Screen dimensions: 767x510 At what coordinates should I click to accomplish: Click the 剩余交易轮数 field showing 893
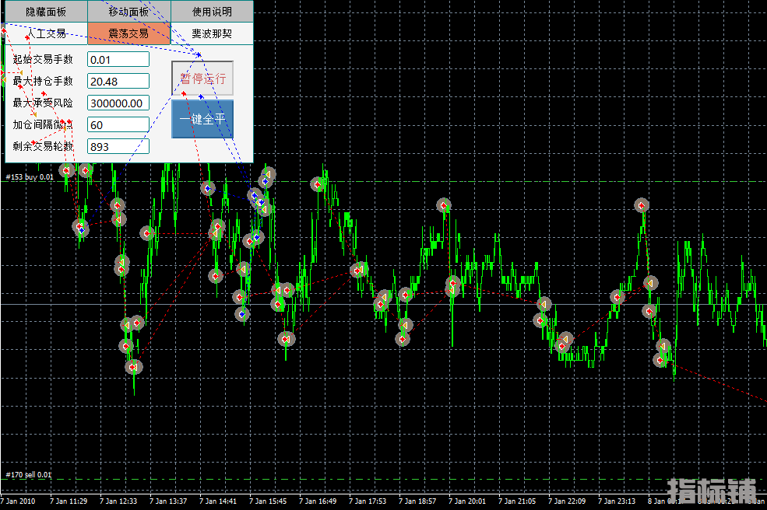[x=118, y=147]
